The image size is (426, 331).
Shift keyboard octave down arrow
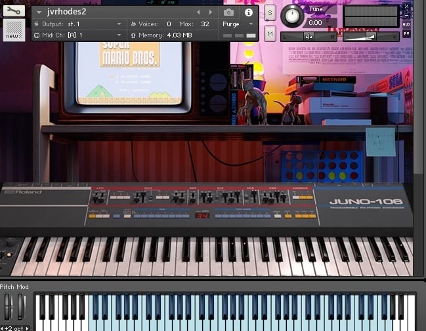coord(2,328)
